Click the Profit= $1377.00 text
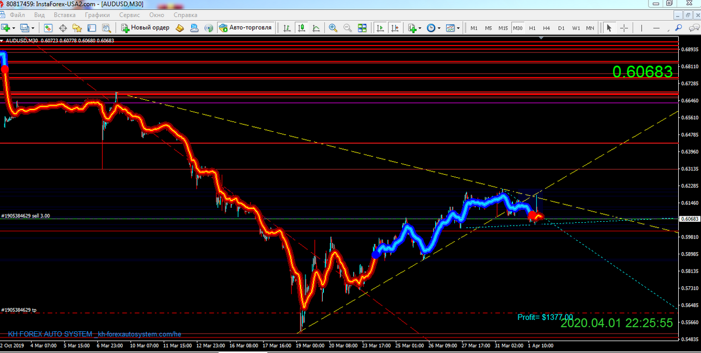This screenshot has height=353, width=701. [x=545, y=317]
